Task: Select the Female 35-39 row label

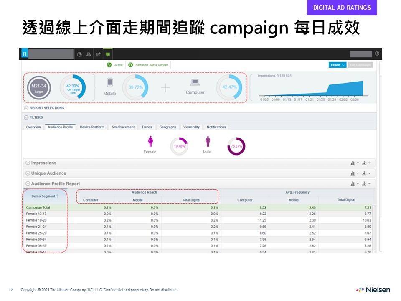Action: click(36, 246)
